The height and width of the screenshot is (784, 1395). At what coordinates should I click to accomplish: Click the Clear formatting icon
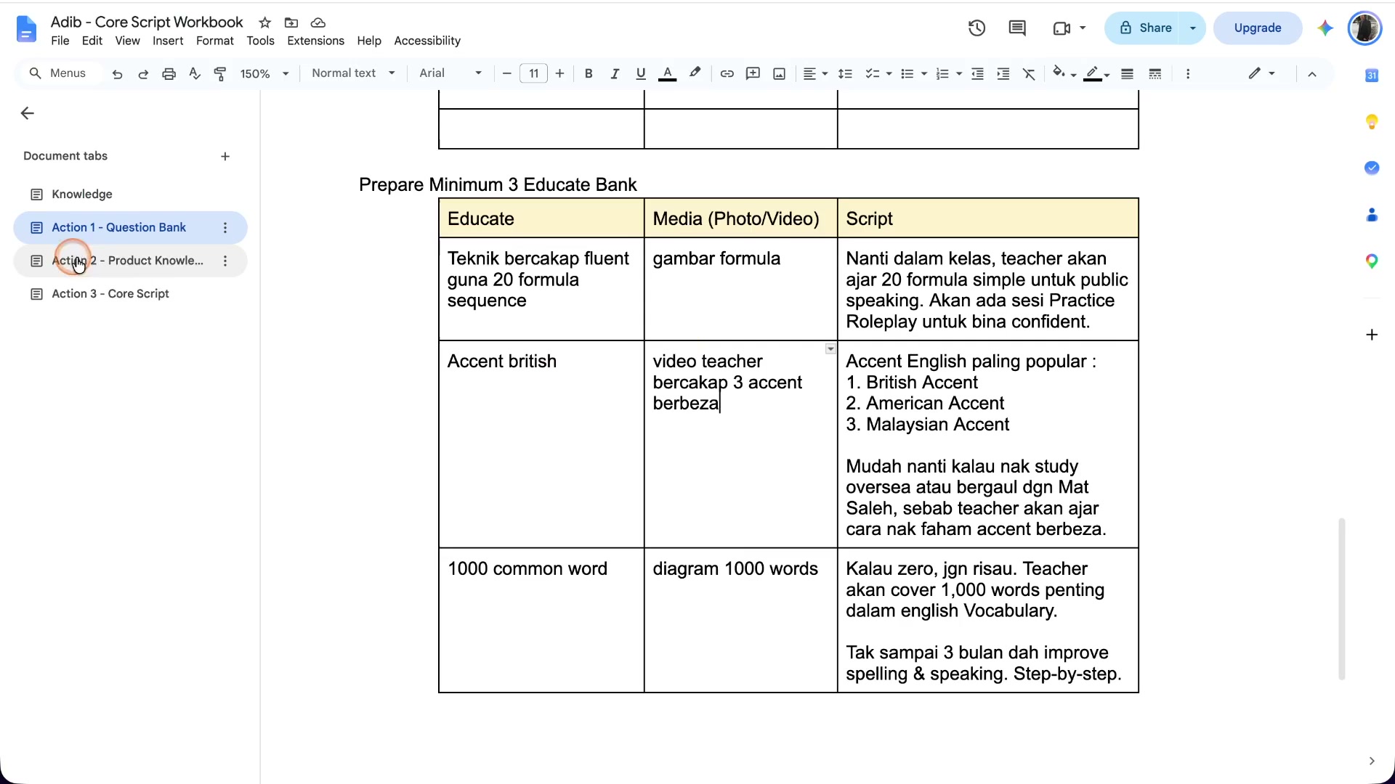(x=1029, y=73)
